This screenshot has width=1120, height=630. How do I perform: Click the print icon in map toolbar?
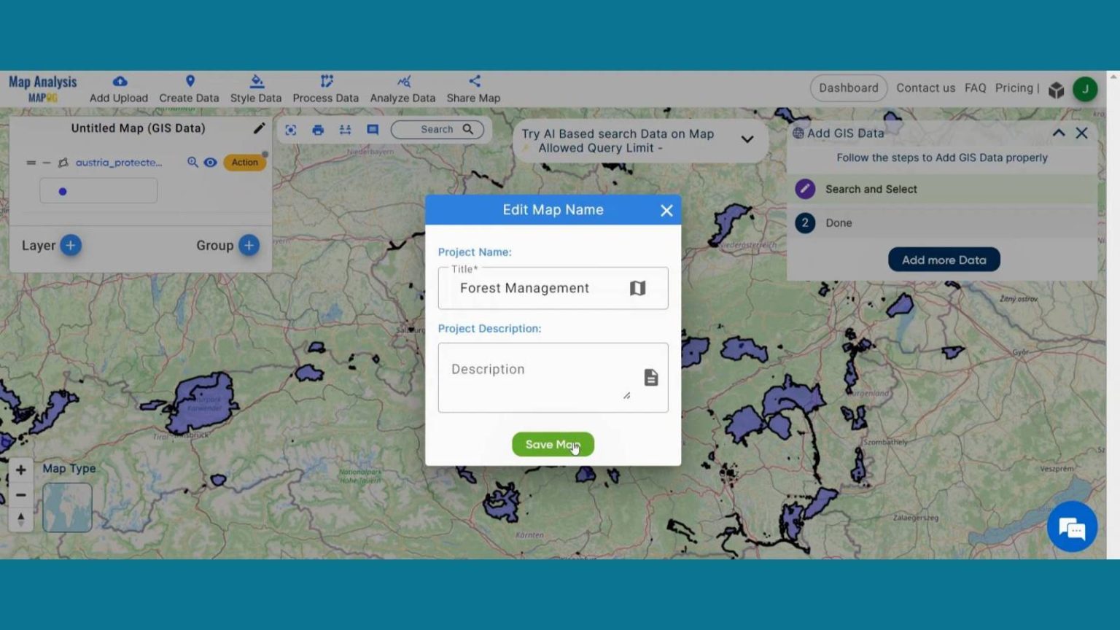click(318, 130)
